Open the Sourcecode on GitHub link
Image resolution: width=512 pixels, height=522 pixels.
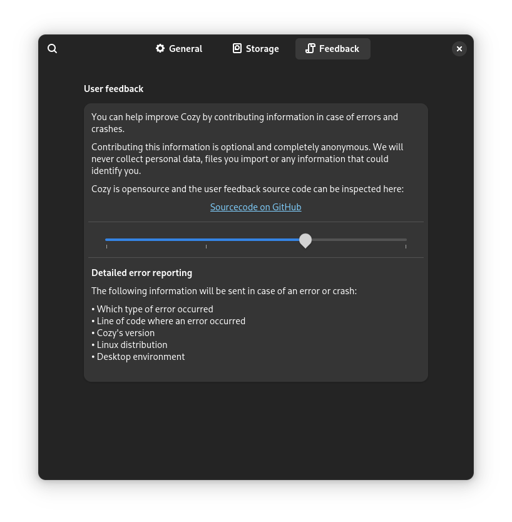[x=255, y=207]
